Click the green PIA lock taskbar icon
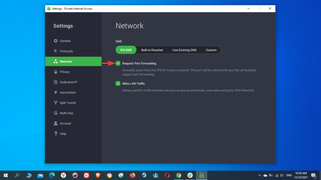Image resolution: width=321 pixels, height=180 pixels. [202, 175]
